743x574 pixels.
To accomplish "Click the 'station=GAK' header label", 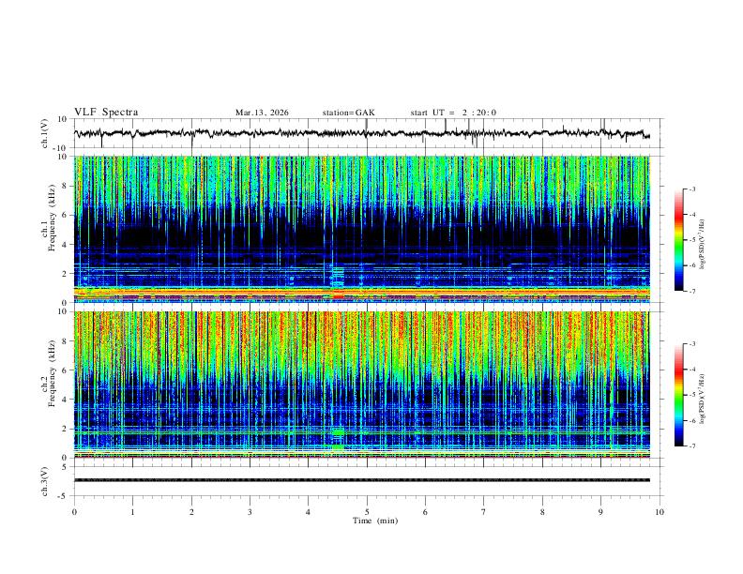I will pos(348,113).
